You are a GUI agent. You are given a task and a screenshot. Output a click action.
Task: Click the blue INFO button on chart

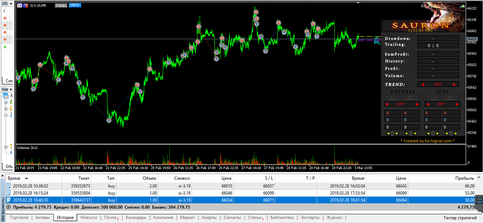(x=74, y=6)
